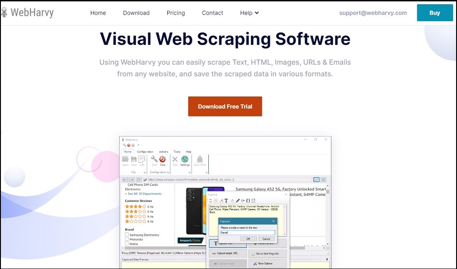Click the support@webharvy.com email link
This screenshot has height=269, width=457.
pos(373,13)
